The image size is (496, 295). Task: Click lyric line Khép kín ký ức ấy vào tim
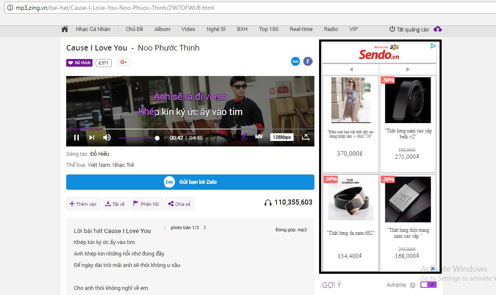pos(104,242)
